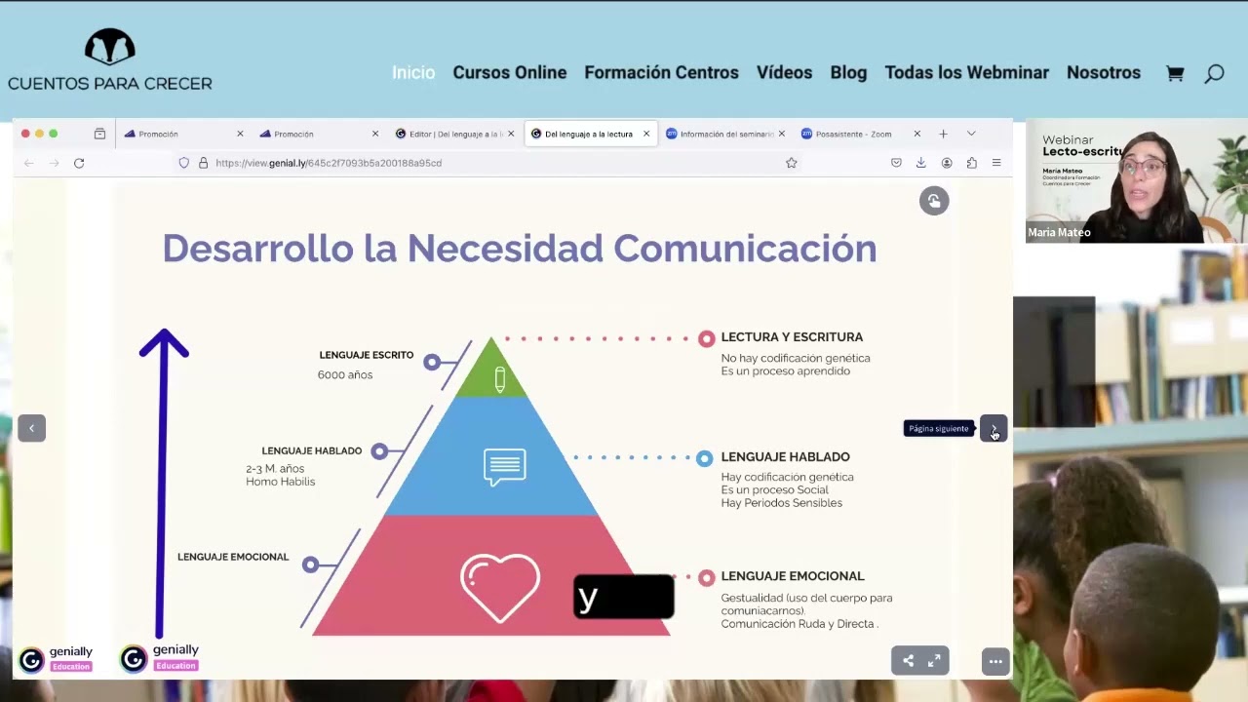
Task: Click the Genially share icon
Action: (x=908, y=661)
